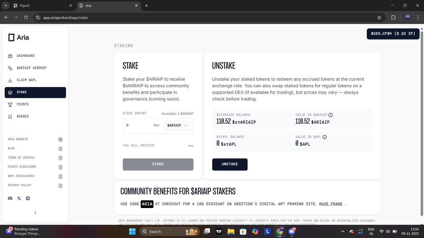Click the info icon next to Value in $ARIAIP

(x=331, y=115)
